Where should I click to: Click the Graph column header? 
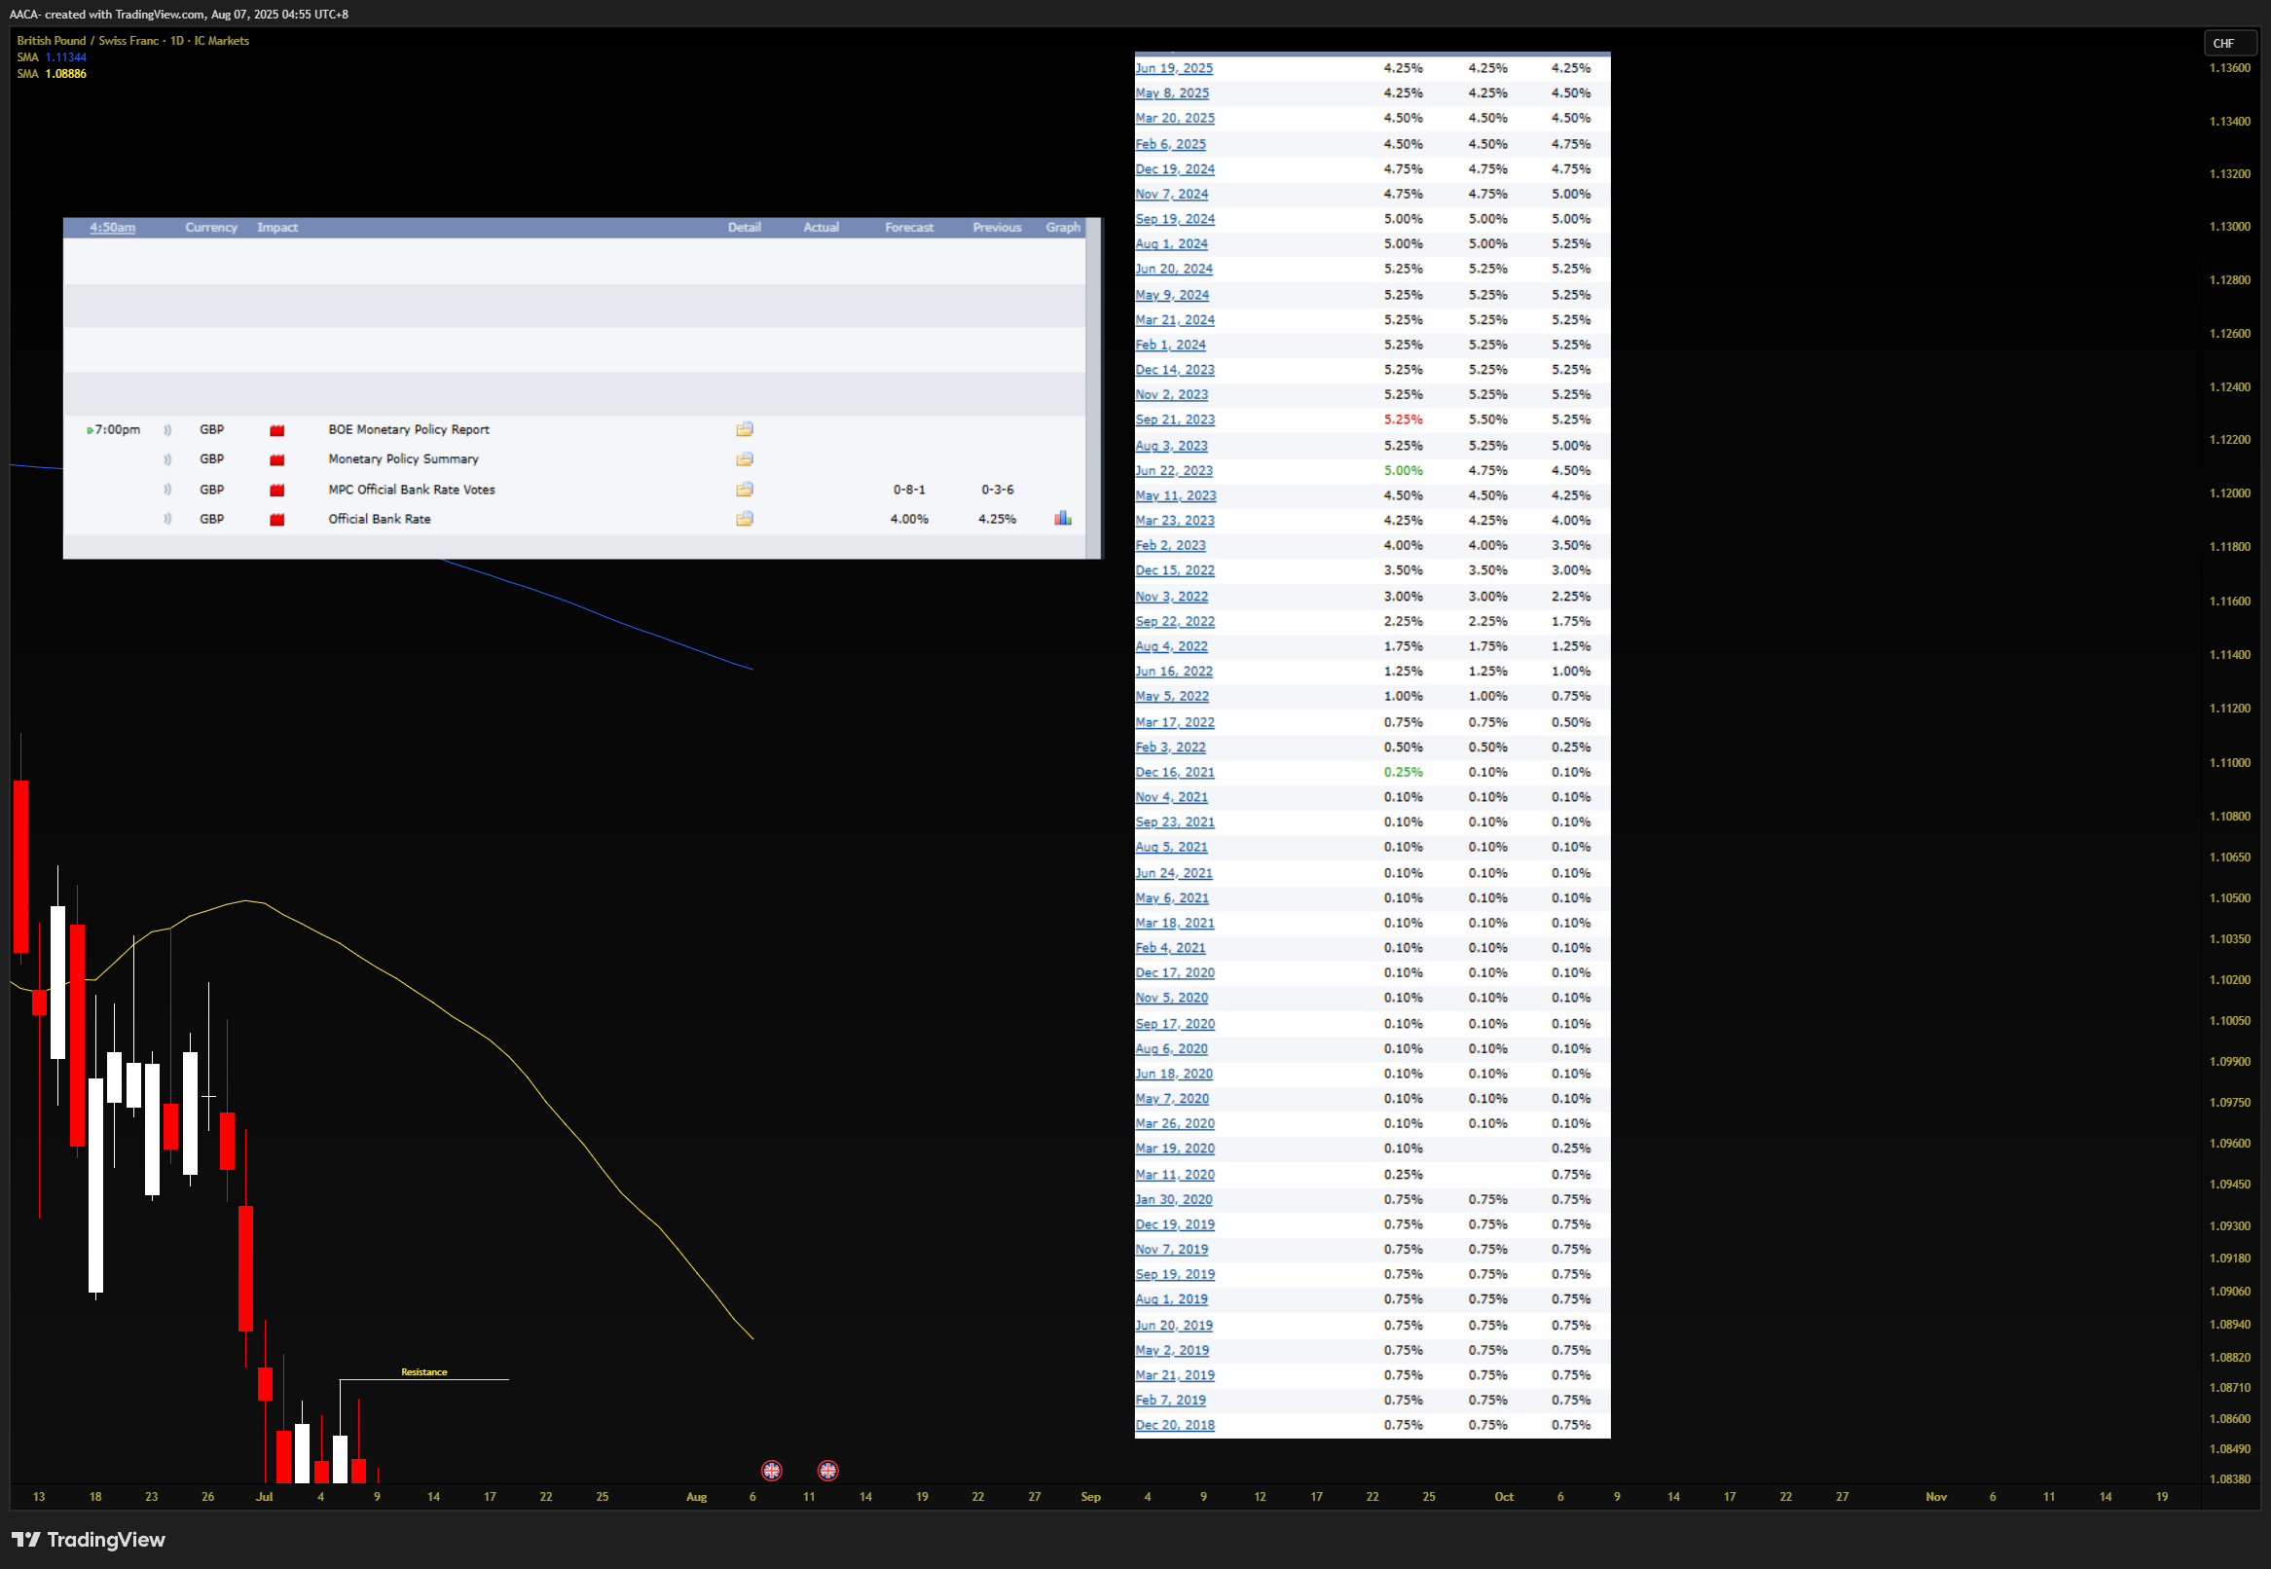tap(1063, 227)
